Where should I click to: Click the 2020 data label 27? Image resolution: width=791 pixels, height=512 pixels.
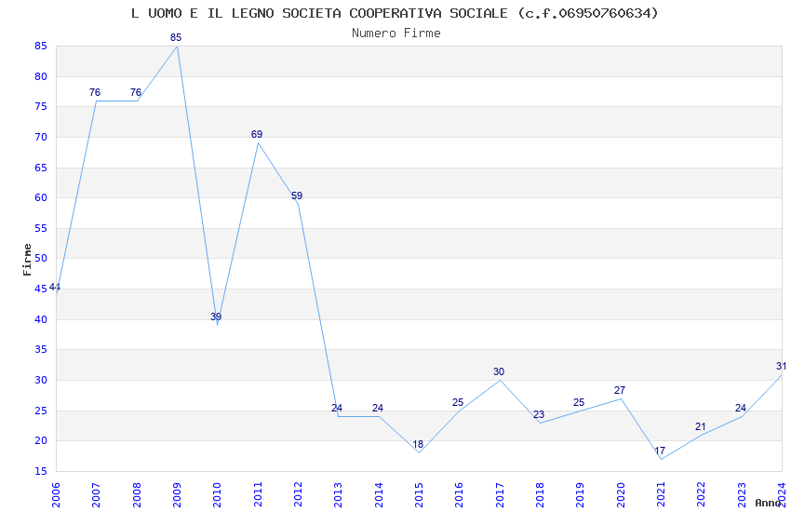click(620, 390)
